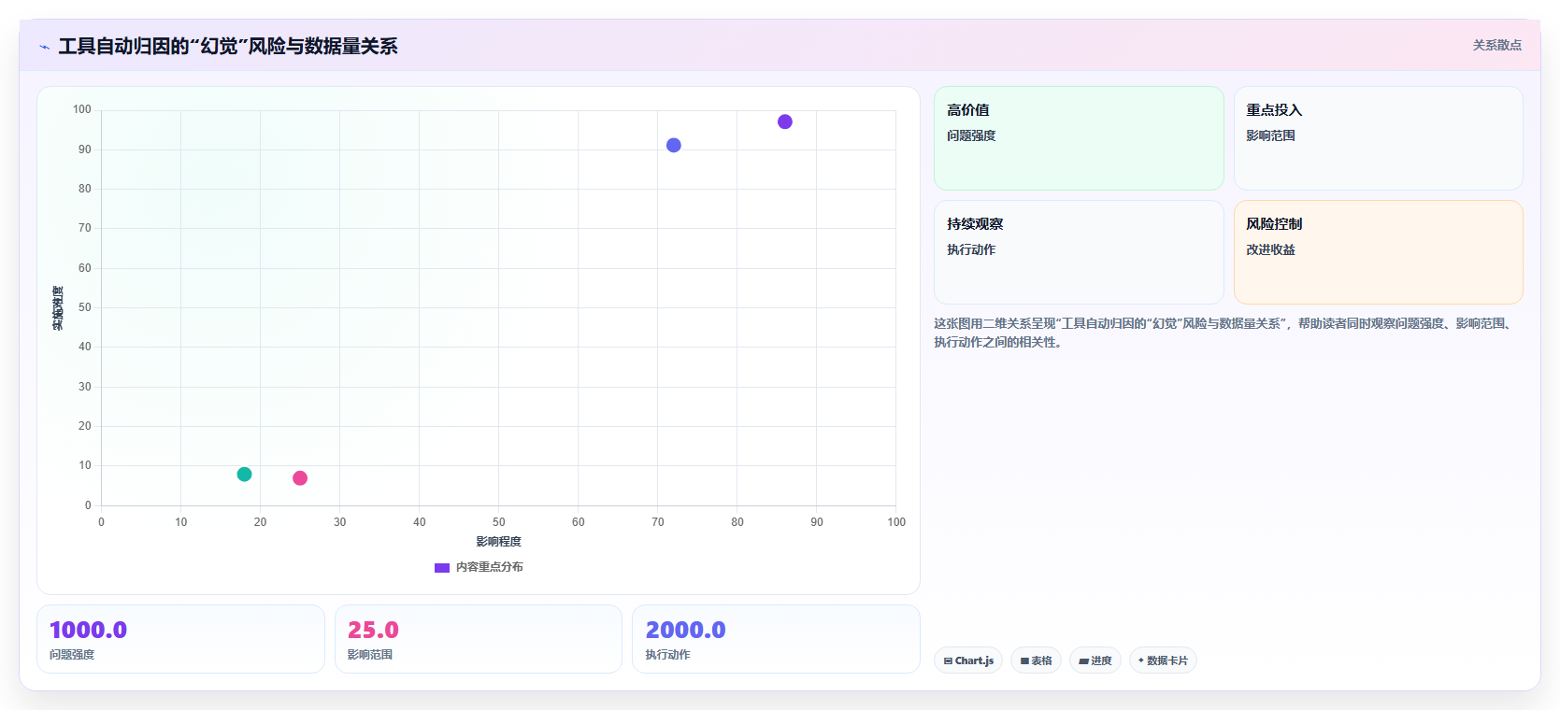Select the 25.0 影响范围 stat card
1560x710 pixels.
coord(479,639)
